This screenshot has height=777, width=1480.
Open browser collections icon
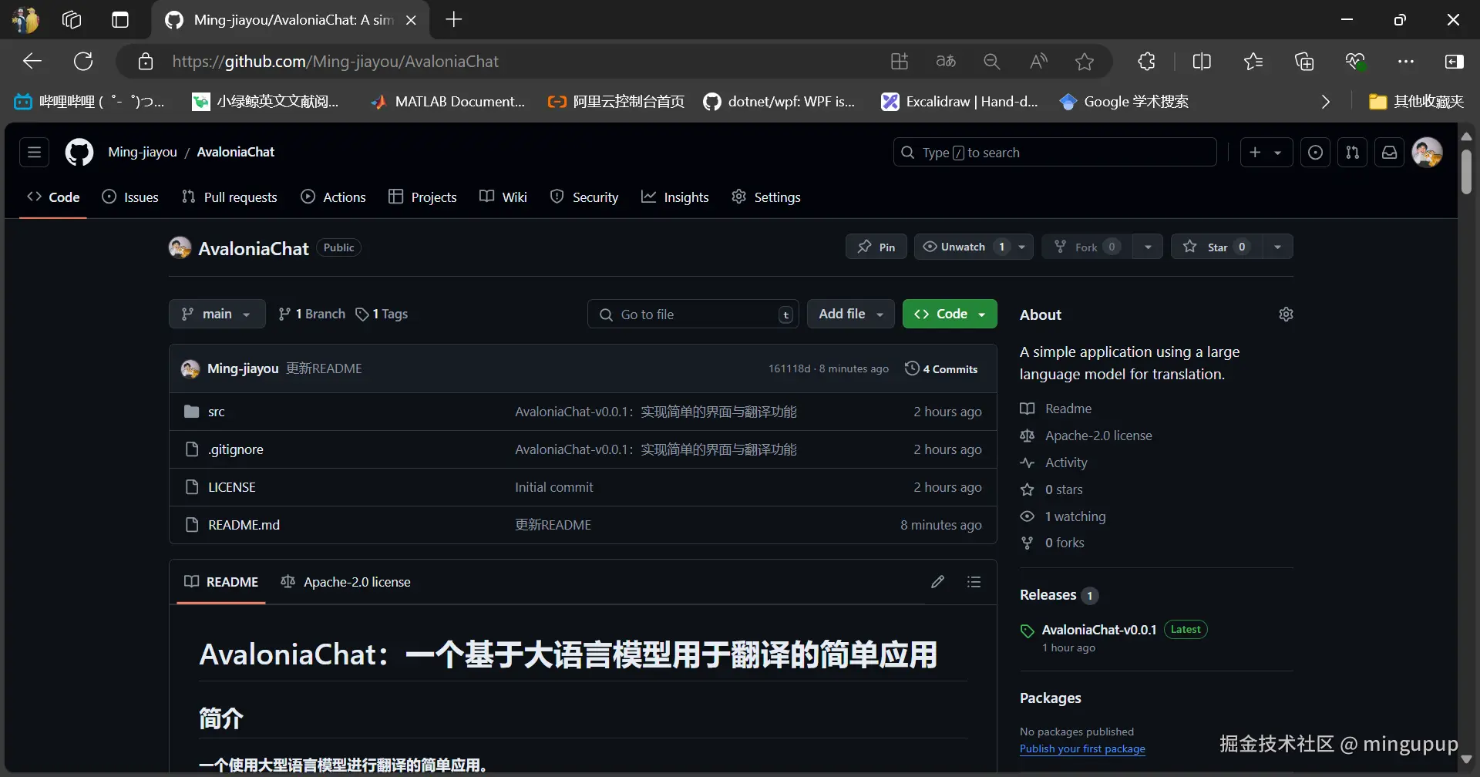(x=1304, y=62)
